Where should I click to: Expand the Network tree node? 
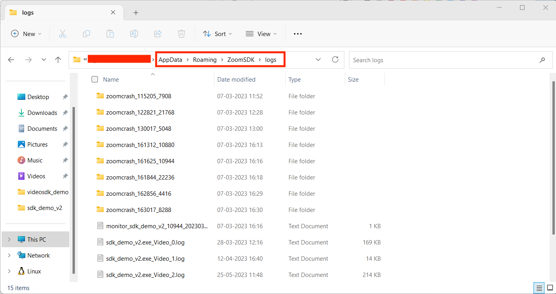click(9, 255)
